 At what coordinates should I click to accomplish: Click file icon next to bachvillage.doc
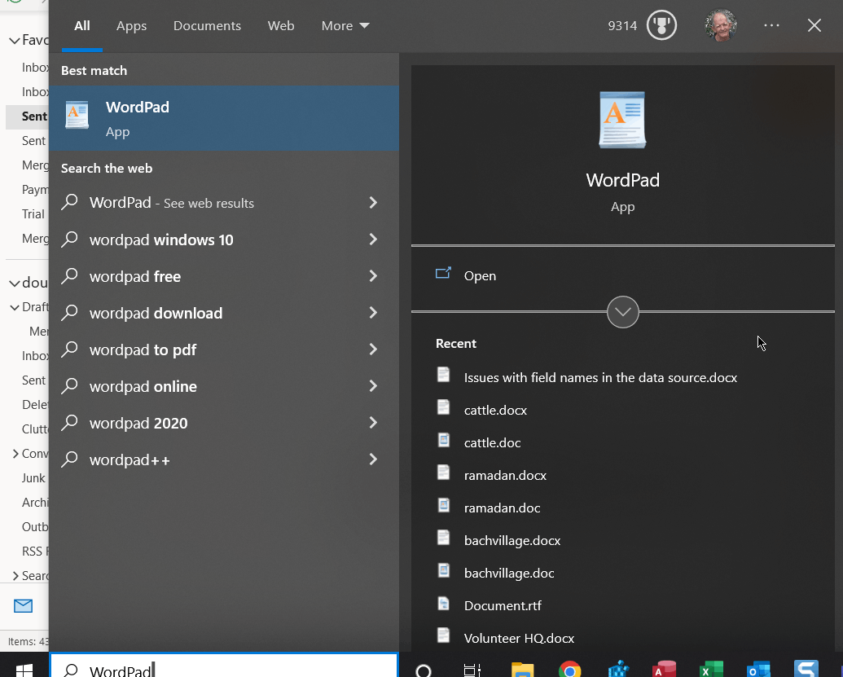pyautogui.click(x=444, y=570)
